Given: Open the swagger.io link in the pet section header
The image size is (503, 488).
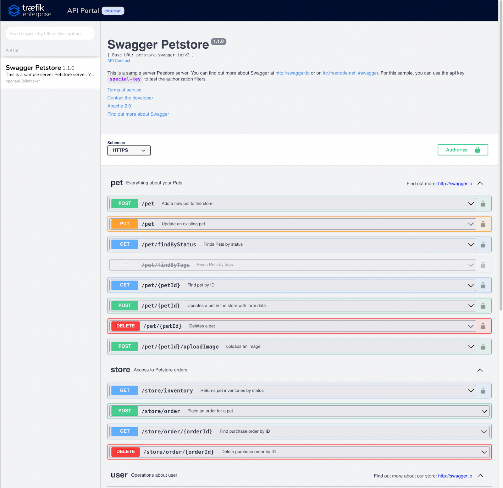Looking at the screenshot, I should point(455,184).
